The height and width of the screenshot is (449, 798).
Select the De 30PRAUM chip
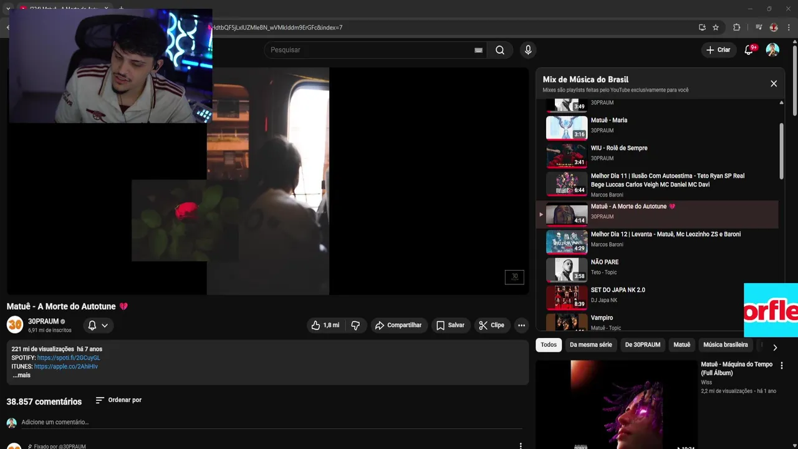(643, 345)
